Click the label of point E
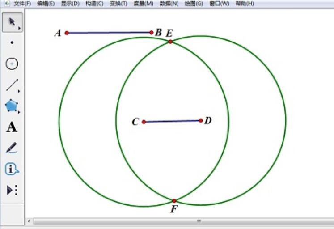 point(169,34)
